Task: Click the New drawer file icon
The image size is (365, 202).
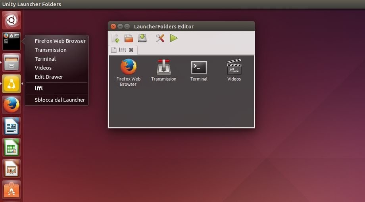Action: coord(115,38)
